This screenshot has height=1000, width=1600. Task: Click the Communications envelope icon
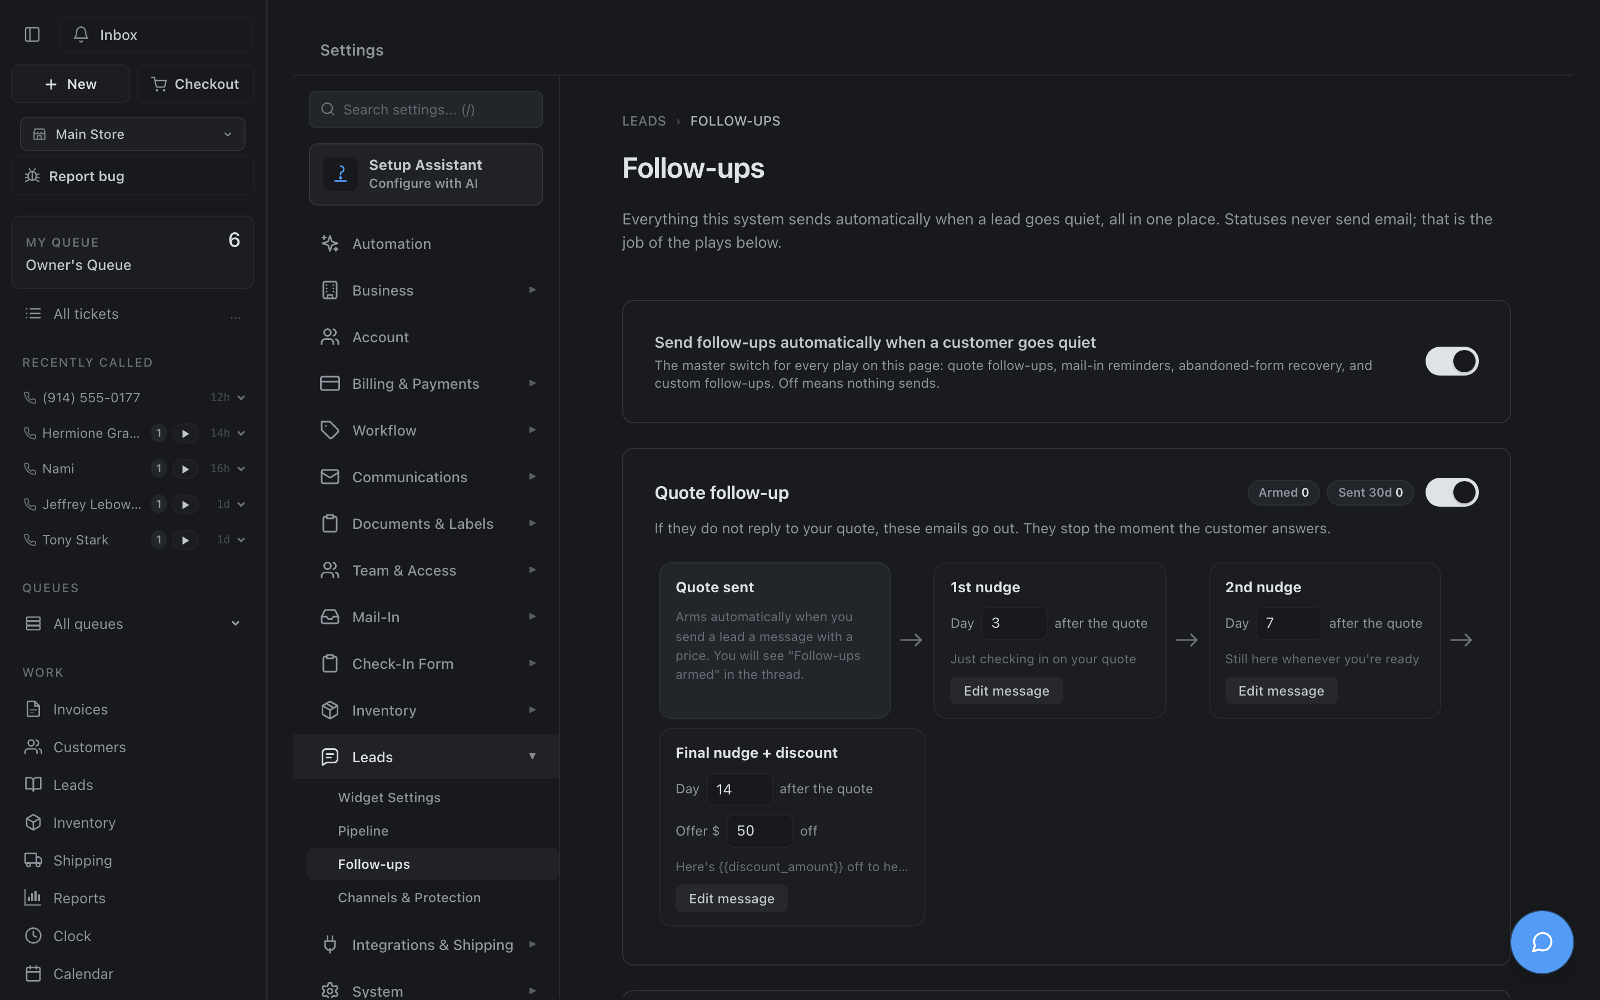pyautogui.click(x=330, y=477)
